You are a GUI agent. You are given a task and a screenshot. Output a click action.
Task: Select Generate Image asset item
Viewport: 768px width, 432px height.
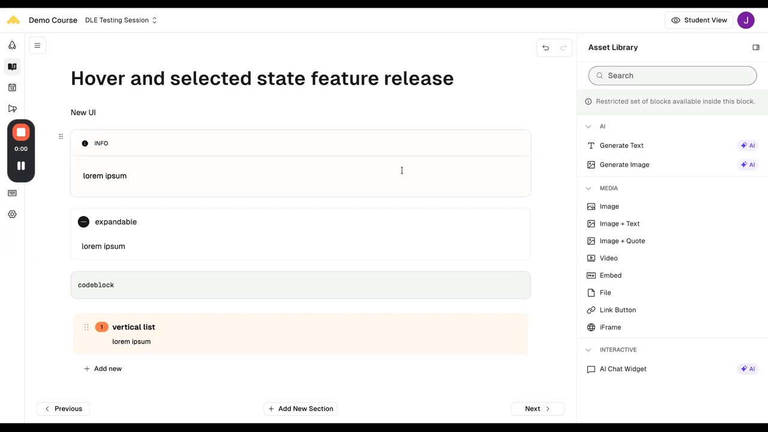pos(624,164)
